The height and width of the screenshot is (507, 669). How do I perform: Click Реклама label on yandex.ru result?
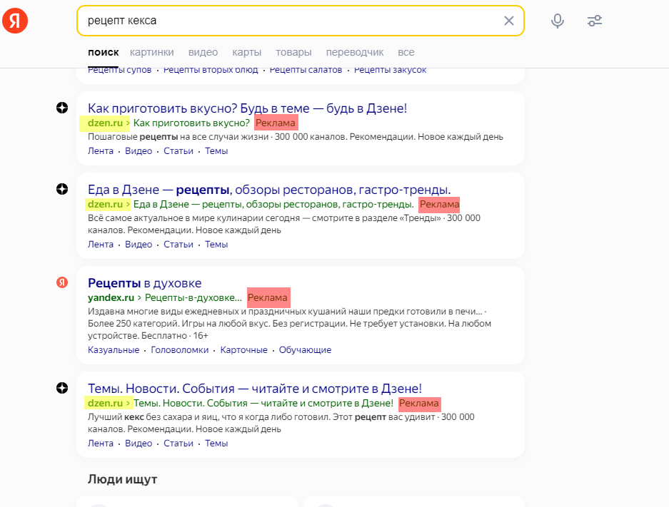tap(268, 297)
